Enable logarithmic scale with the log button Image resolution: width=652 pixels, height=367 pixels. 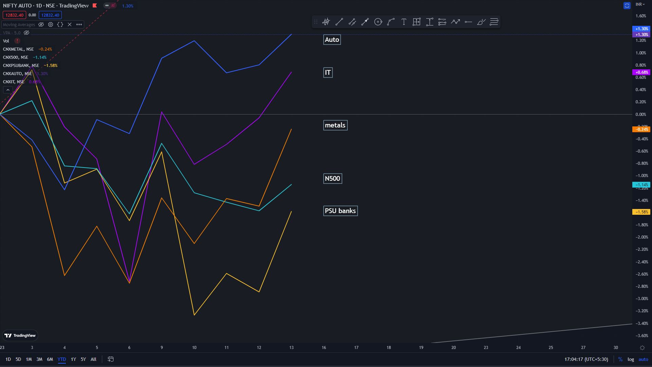[x=631, y=359]
